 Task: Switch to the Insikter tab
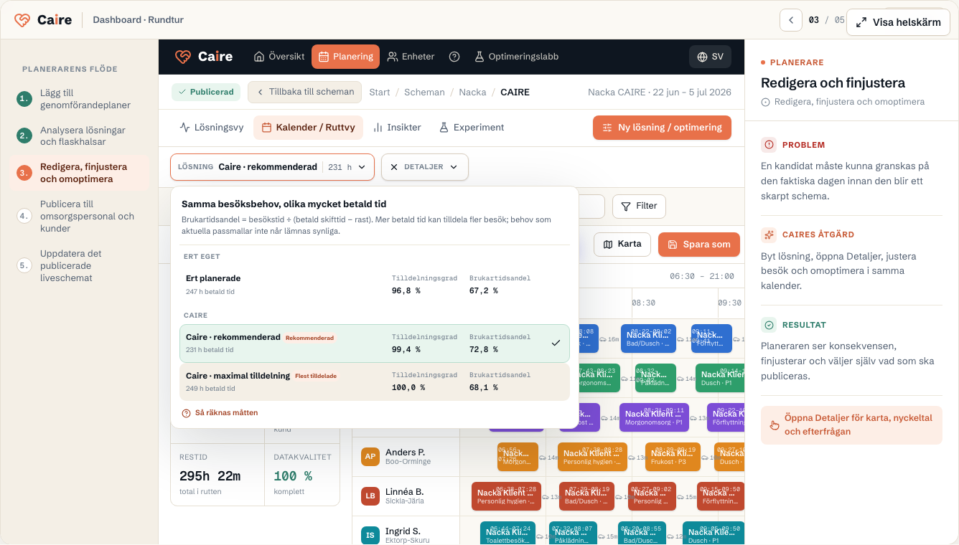(397, 128)
